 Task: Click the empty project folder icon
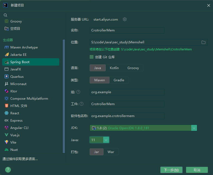coord(7,29)
